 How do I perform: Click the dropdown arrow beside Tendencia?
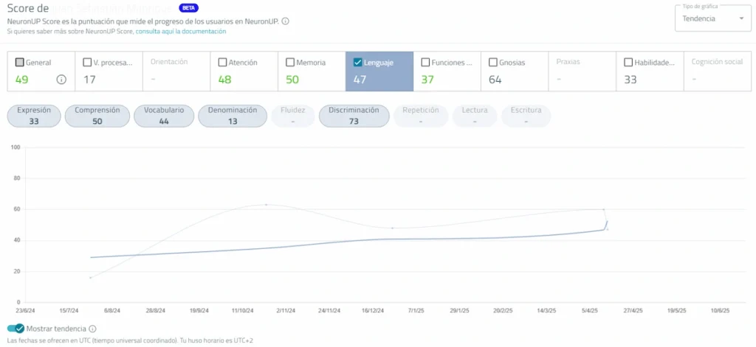(x=741, y=19)
